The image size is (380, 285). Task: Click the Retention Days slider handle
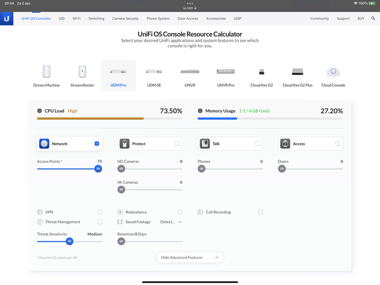[x=121, y=241]
